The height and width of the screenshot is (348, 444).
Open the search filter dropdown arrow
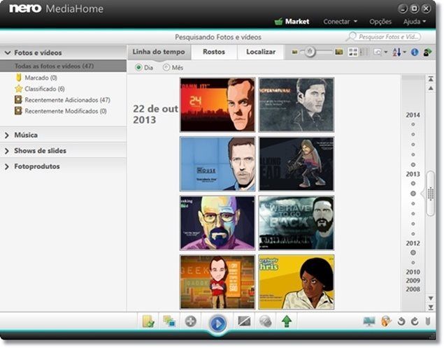(x=386, y=52)
